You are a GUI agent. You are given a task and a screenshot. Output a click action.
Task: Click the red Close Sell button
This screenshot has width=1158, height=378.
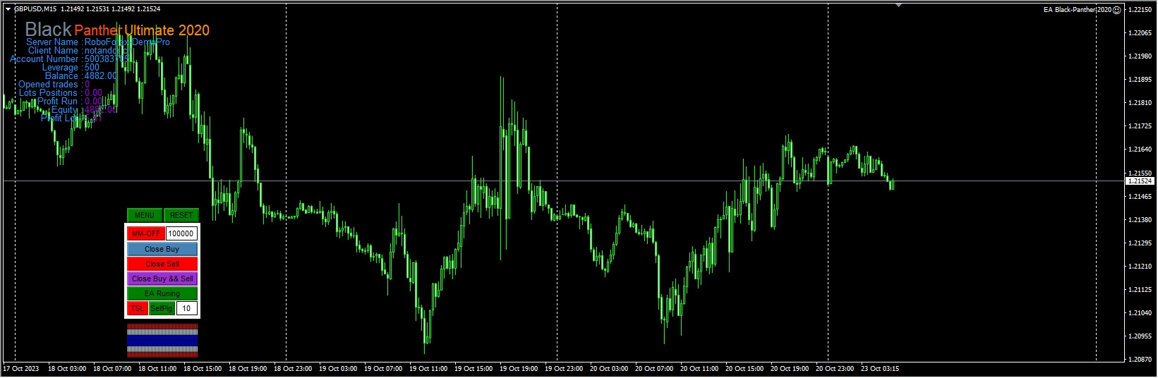[x=162, y=264]
